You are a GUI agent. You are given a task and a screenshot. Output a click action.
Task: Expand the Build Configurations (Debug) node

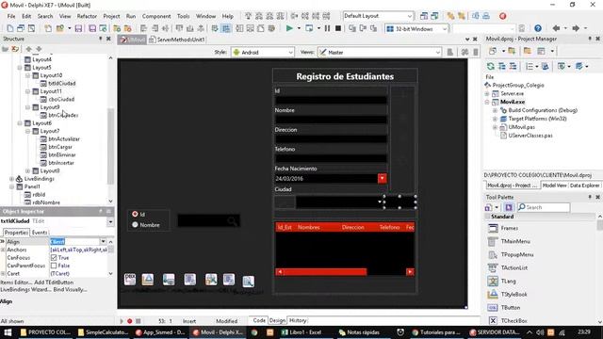pos(495,110)
